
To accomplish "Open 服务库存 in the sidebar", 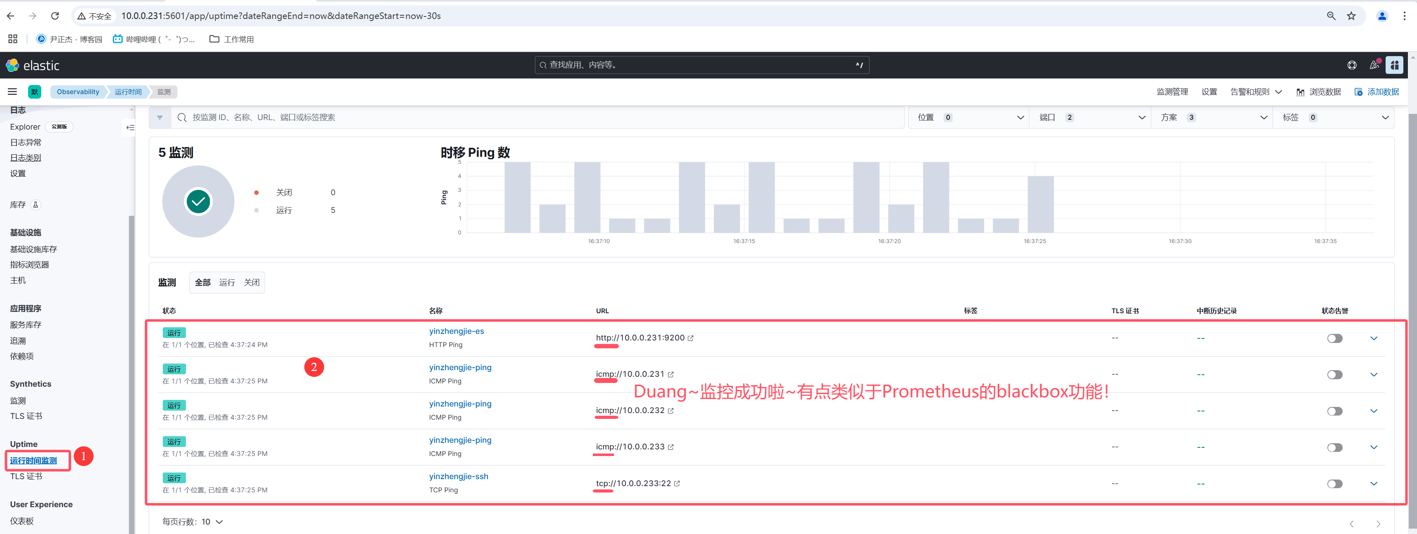I will [25, 325].
